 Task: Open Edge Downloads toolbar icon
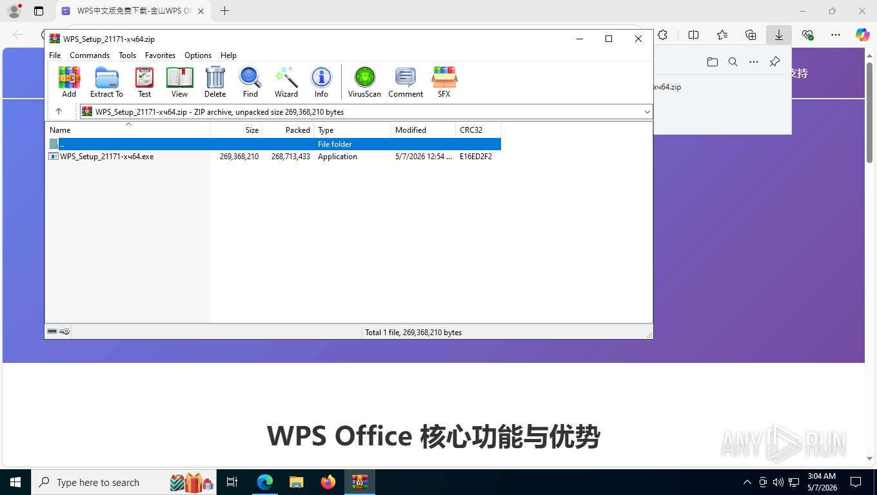coord(779,35)
